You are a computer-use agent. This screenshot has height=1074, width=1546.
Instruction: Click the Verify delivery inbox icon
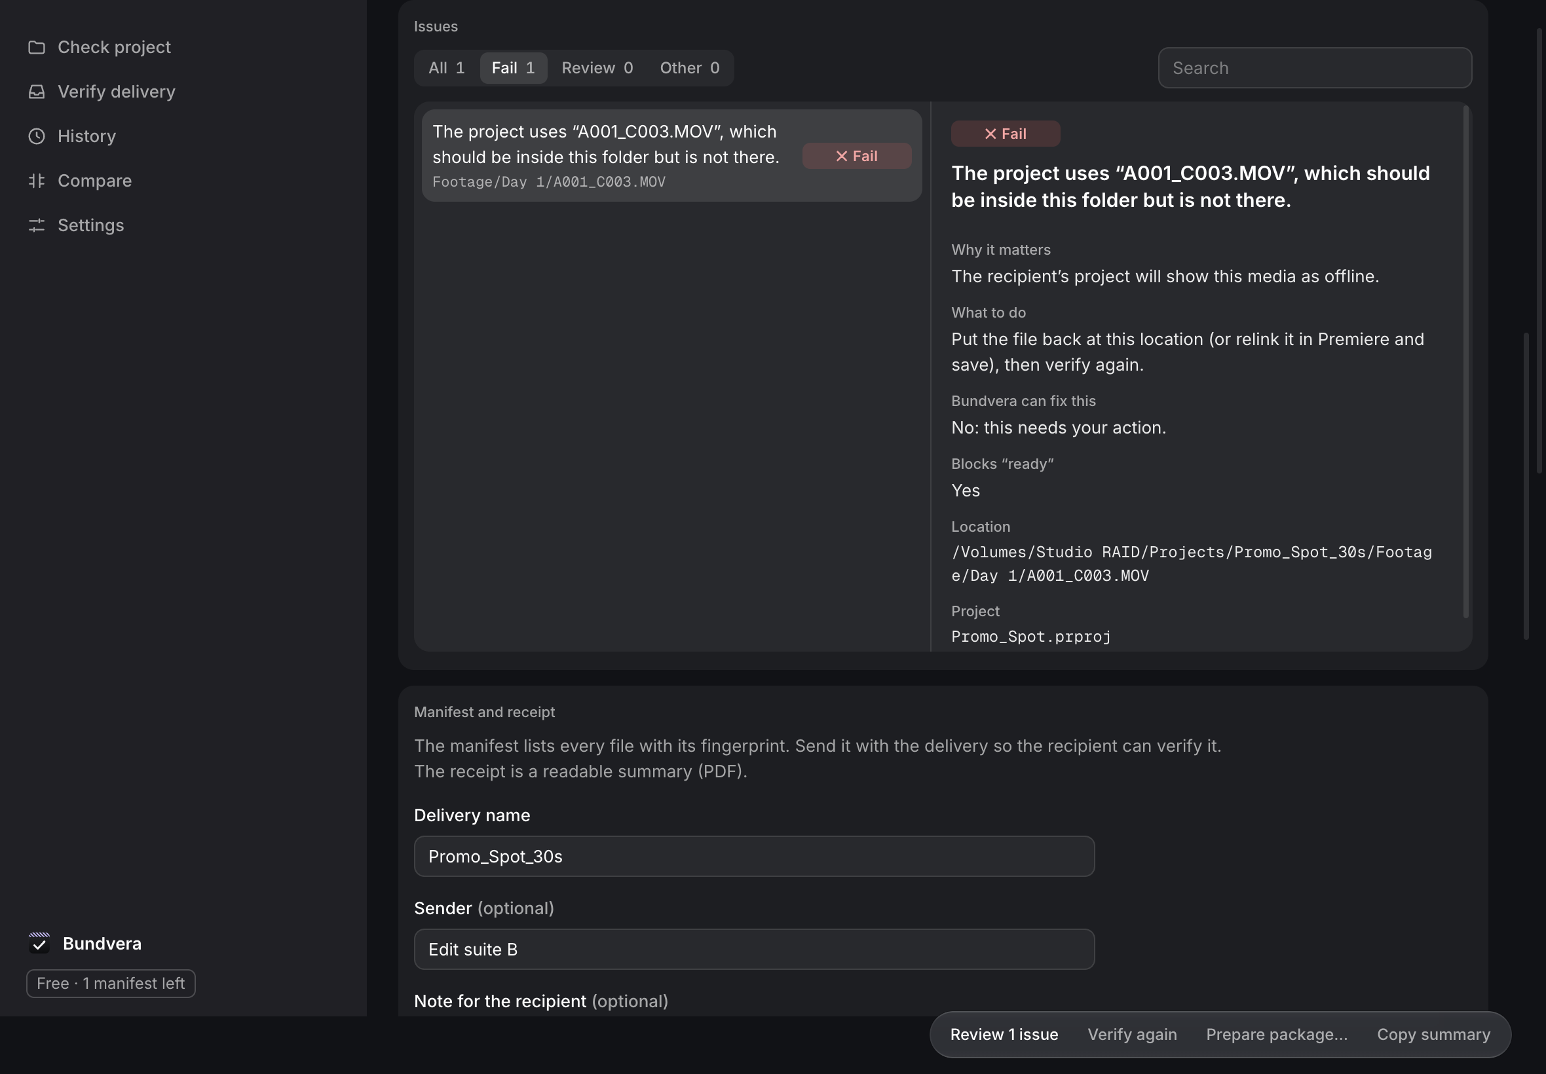(x=36, y=92)
